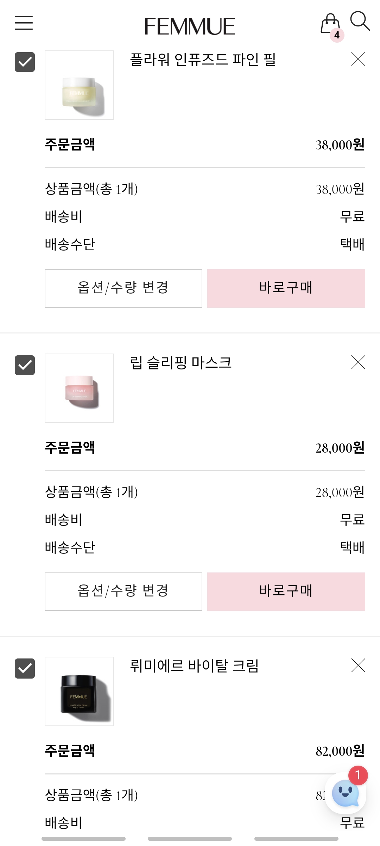
Task: Click 바로구매 for 립 슬리핑 마스크
Action: point(286,591)
